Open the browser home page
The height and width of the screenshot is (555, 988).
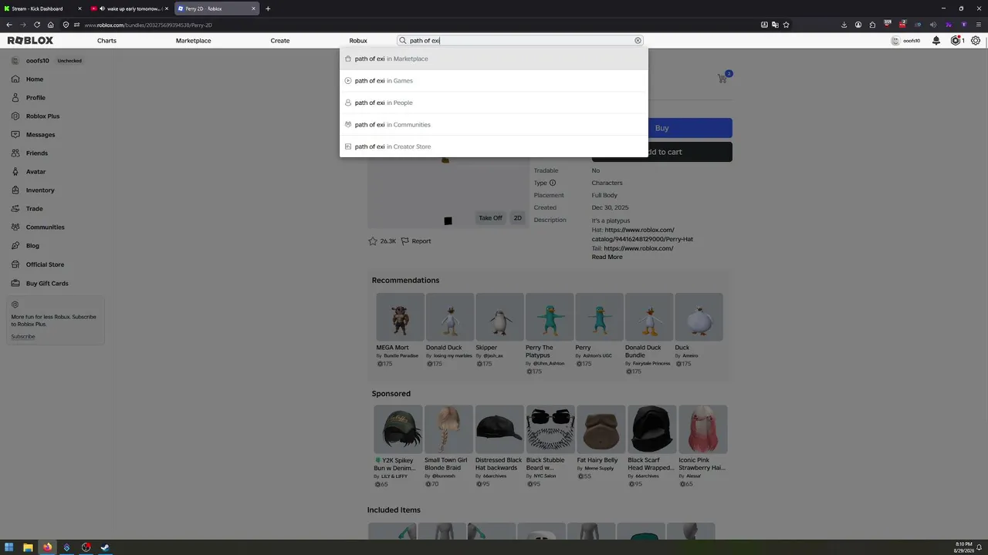(50, 25)
